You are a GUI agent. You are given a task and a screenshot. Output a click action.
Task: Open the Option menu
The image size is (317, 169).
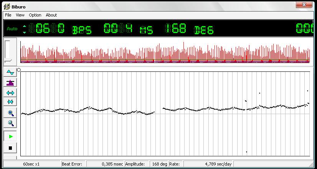tap(35, 15)
